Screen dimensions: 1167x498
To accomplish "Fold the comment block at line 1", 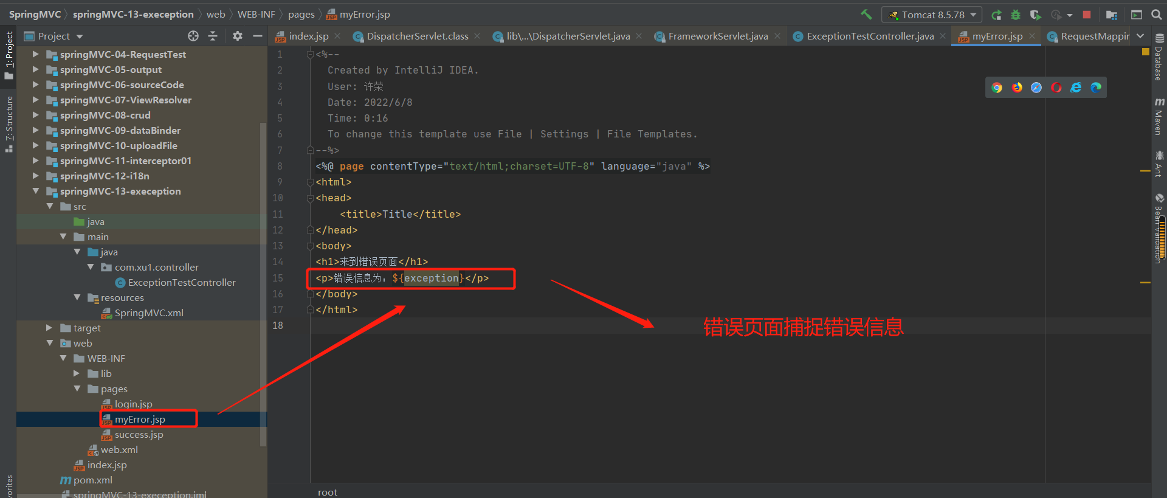I will [310, 55].
